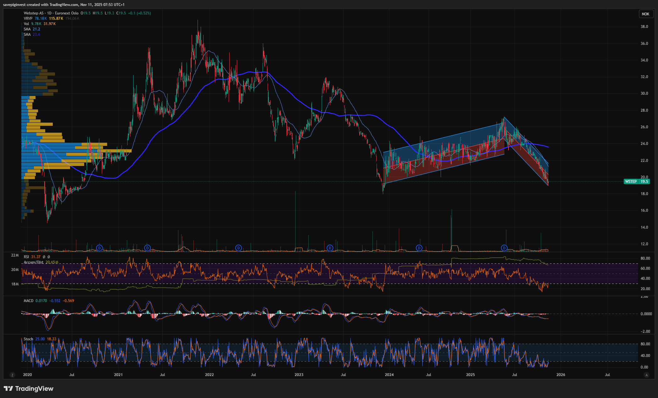Click the dividend marker in mid-2025
This screenshot has height=398, width=658.
click(504, 248)
